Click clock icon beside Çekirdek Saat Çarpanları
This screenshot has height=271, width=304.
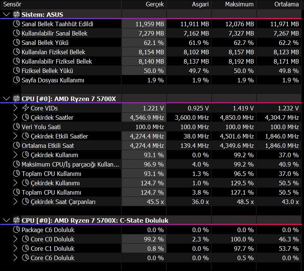point(25,201)
